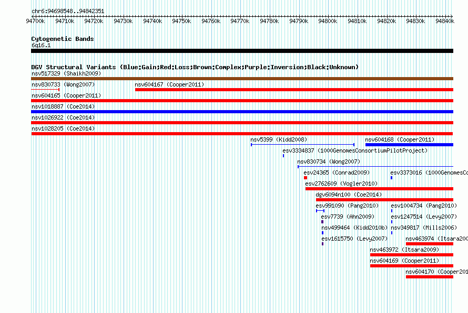468x313 pixels.
Task: Open esv3334837 1000GenomesConsortiumPilotProject label
Action: click(355, 150)
